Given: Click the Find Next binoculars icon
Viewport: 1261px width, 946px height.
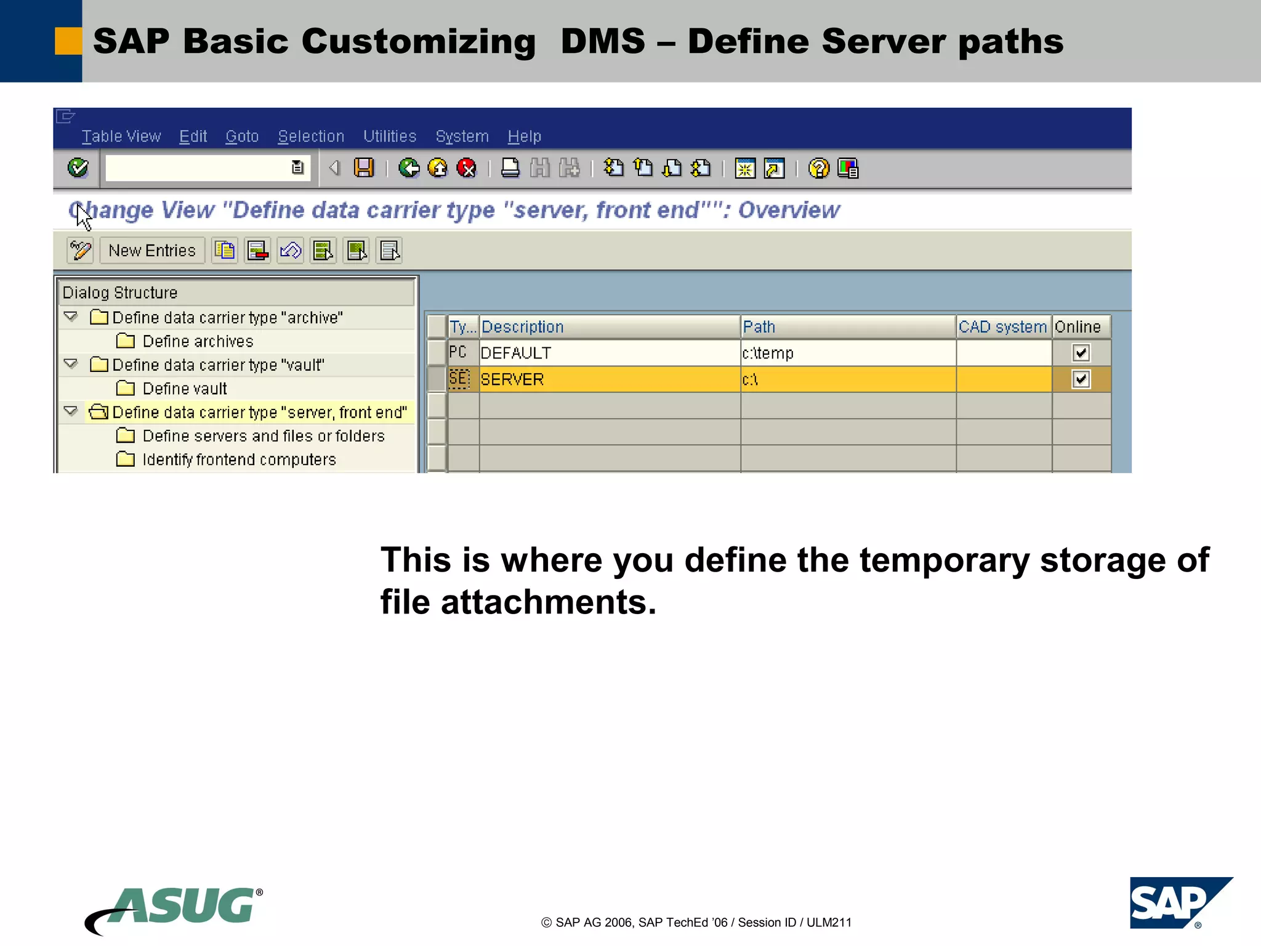Looking at the screenshot, I should [x=569, y=168].
